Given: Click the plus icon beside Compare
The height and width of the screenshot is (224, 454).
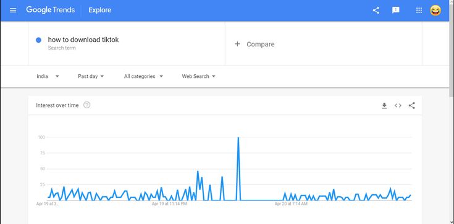Looking at the screenshot, I should pyautogui.click(x=237, y=44).
